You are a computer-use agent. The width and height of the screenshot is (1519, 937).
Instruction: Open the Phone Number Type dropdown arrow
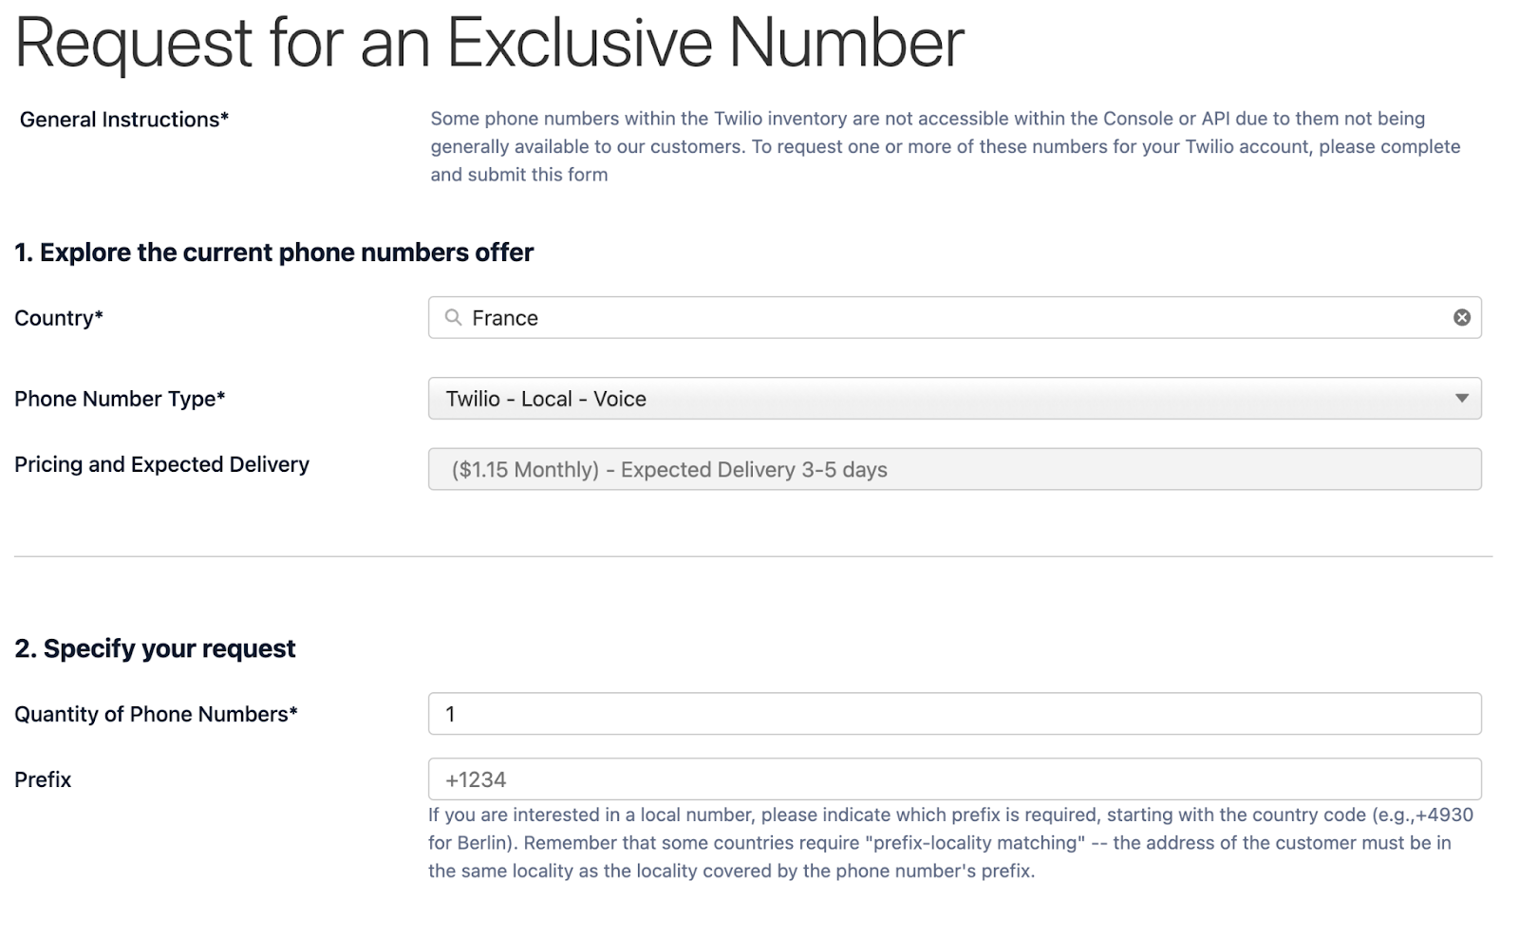(x=1462, y=399)
